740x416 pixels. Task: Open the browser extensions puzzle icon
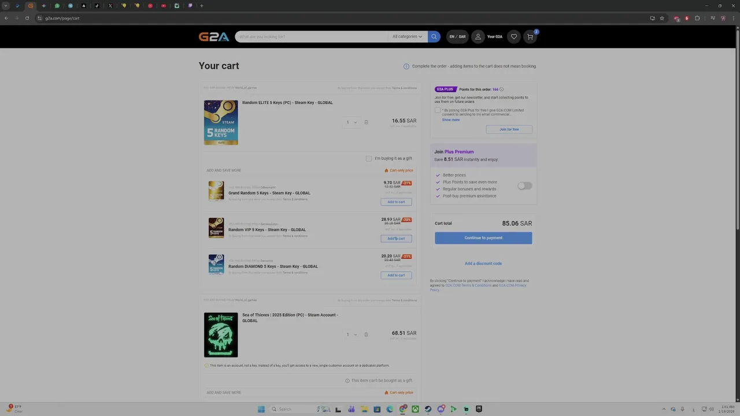tap(697, 18)
